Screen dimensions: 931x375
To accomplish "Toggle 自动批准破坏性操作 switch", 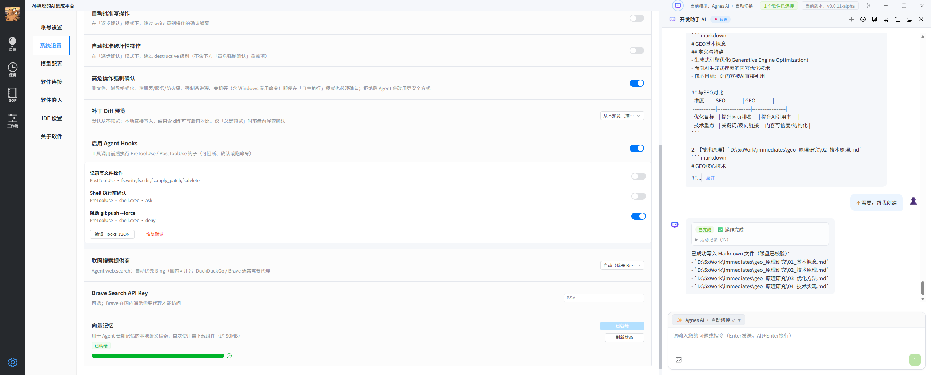I will [637, 51].
